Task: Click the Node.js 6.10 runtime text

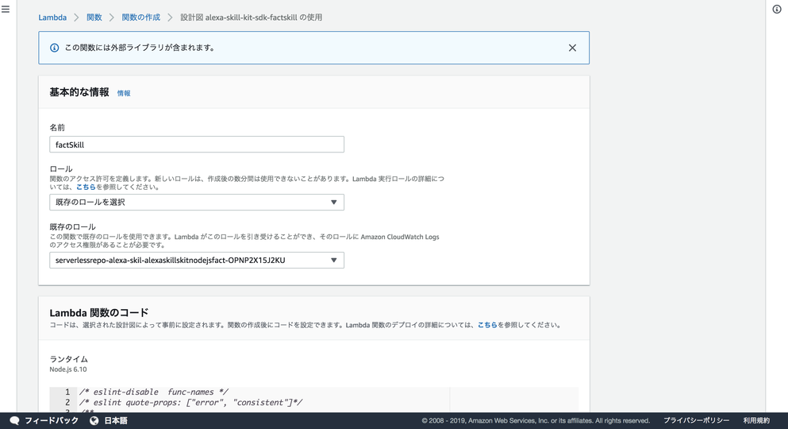Action: pos(67,369)
